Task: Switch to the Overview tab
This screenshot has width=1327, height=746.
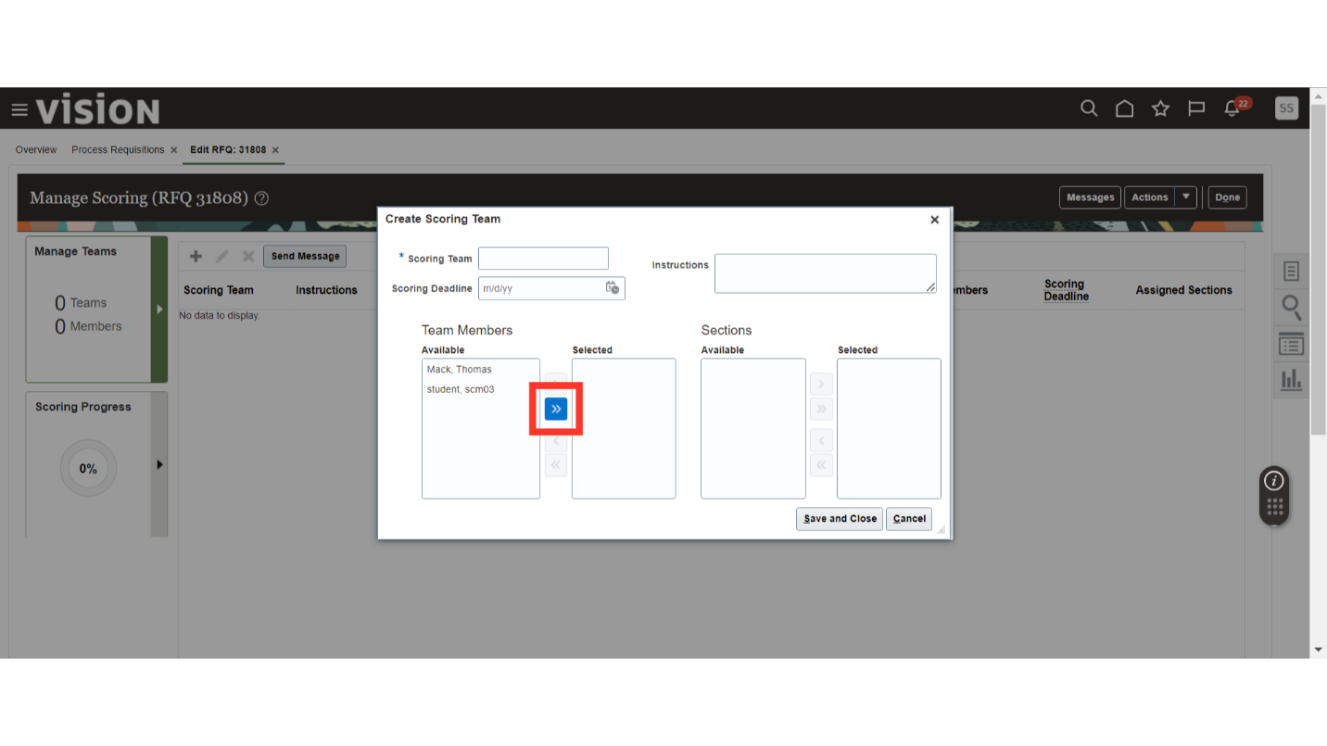Action: point(36,150)
